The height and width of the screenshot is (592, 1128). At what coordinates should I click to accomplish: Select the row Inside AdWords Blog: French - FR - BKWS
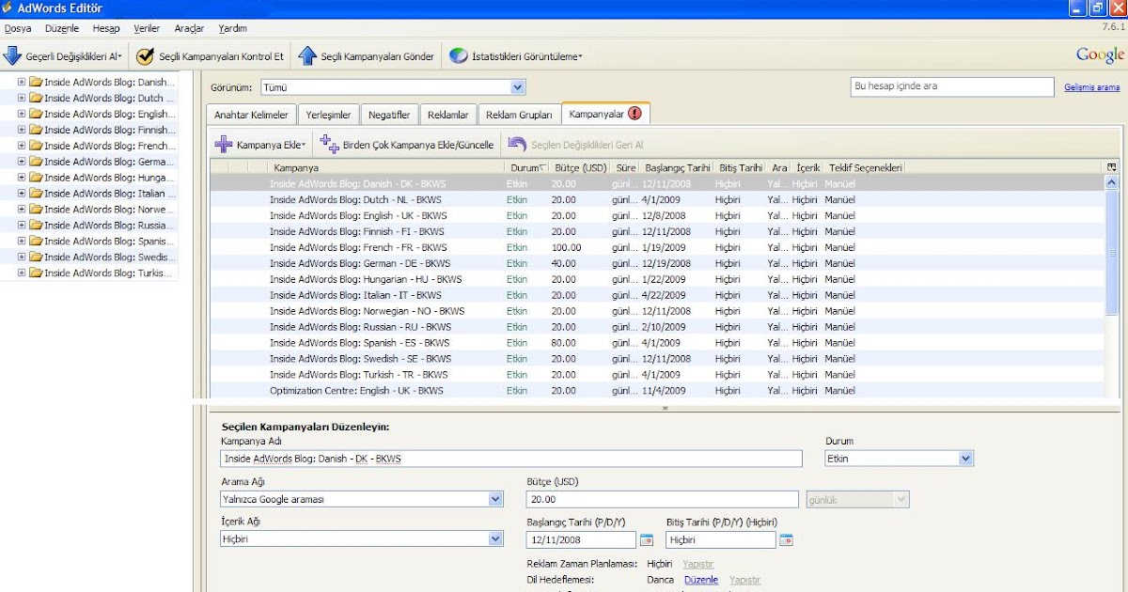point(657,247)
